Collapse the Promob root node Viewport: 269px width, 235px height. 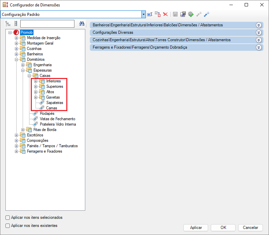click(x=10, y=32)
